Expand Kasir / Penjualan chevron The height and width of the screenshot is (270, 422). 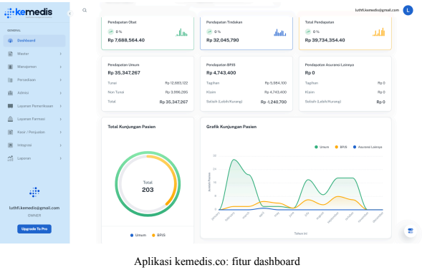pyautogui.click(x=61, y=132)
